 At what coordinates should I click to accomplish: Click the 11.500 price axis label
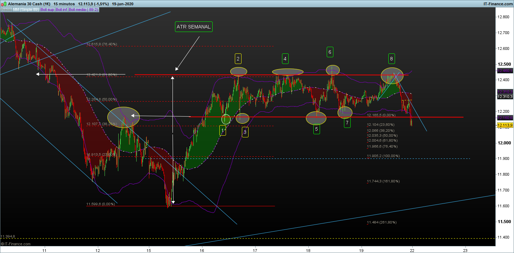click(504, 222)
